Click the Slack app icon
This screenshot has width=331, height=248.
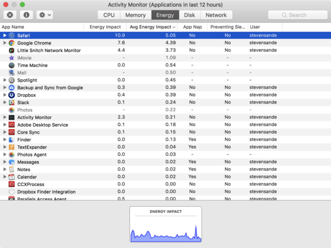(x=11, y=103)
